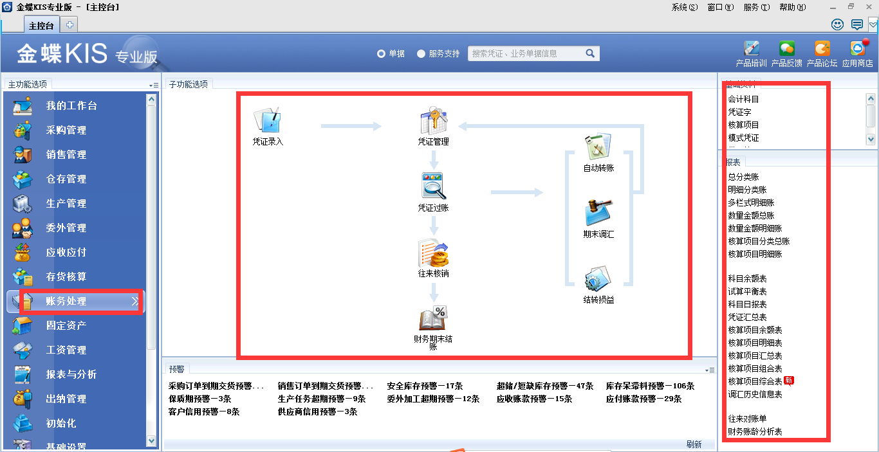Open the 自动转账 auto transfer icon
The image size is (879, 452).
[598, 147]
